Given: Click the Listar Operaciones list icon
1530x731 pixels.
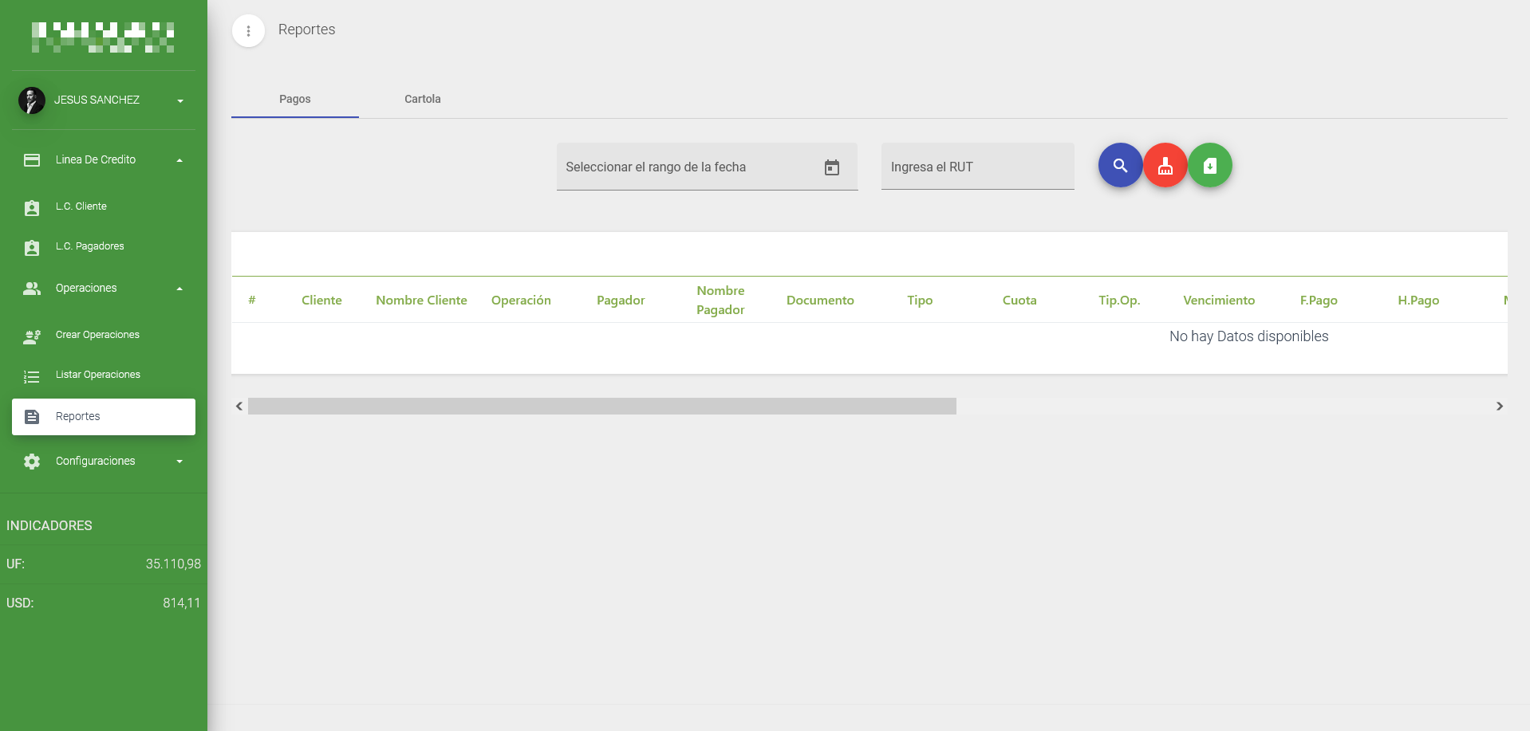Looking at the screenshot, I should [x=32, y=376].
